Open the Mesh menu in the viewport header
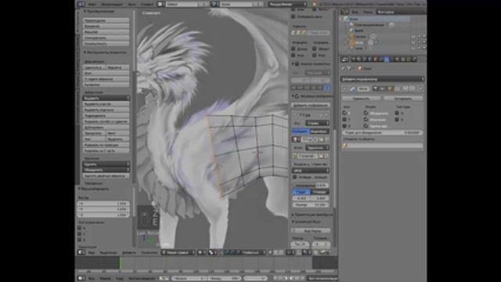Screen dimensions: 501x282 click(x=150, y=252)
